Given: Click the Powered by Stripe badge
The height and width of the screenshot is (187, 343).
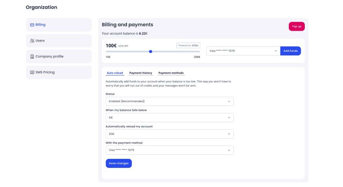Looking at the screenshot, I should coord(188,45).
